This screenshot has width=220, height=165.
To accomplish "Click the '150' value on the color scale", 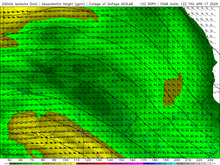I will pyautogui.click(x=121, y=160).
